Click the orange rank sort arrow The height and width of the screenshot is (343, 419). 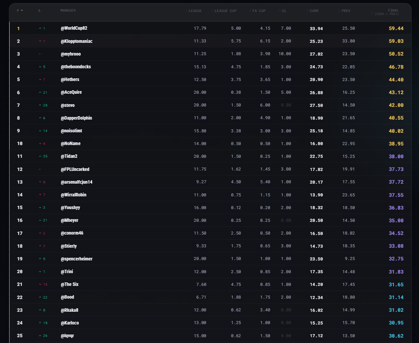point(22,10)
